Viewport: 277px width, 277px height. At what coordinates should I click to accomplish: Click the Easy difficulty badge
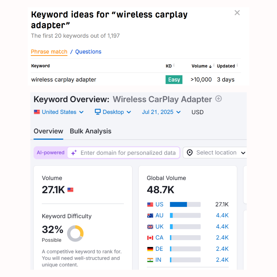click(x=174, y=80)
